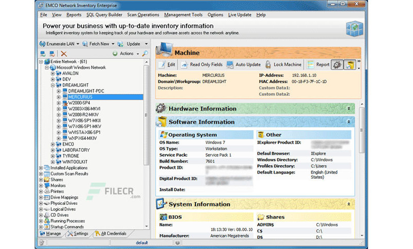The height and width of the screenshot is (249, 413).
Task: Select the W2000-SP4 machine
Action: pyautogui.click(x=79, y=103)
